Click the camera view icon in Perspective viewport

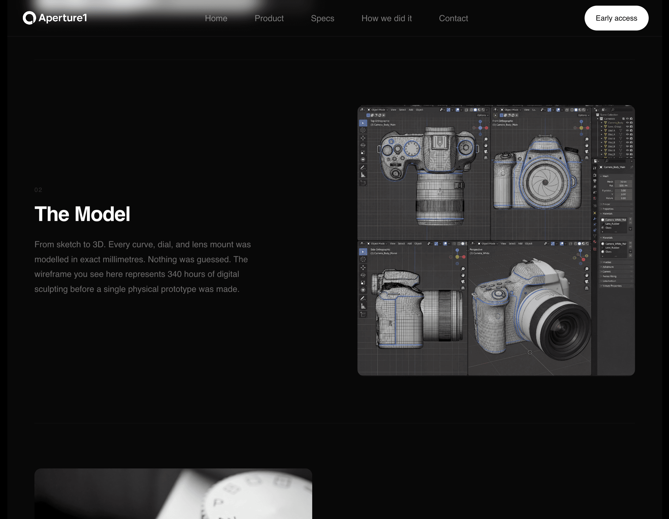pyautogui.click(x=587, y=282)
